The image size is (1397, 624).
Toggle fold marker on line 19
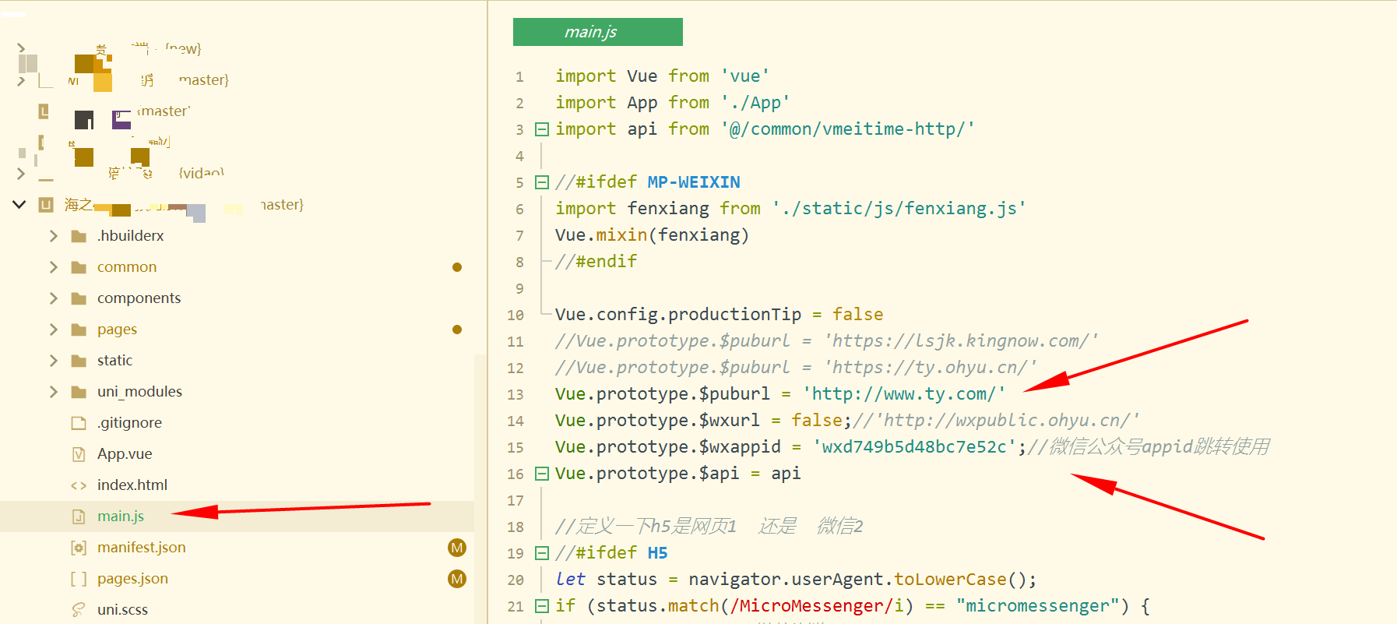click(x=542, y=553)
